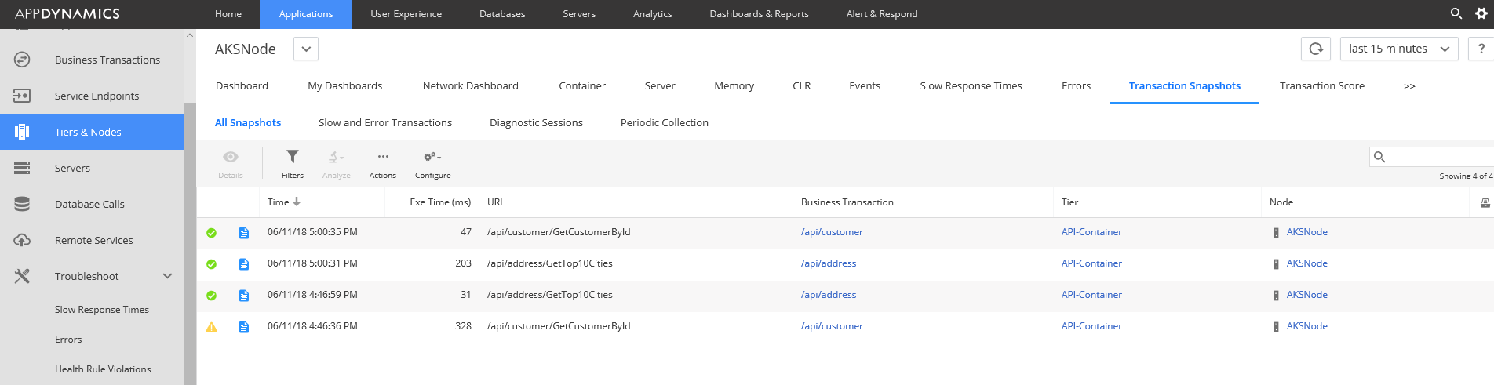Select the Periodic Collection subtab

664,123
